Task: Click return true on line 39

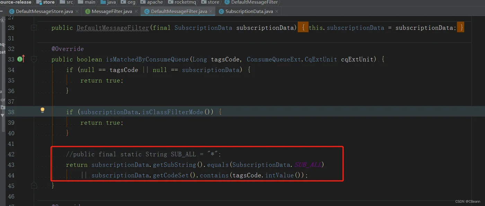Action: point(102,123)
